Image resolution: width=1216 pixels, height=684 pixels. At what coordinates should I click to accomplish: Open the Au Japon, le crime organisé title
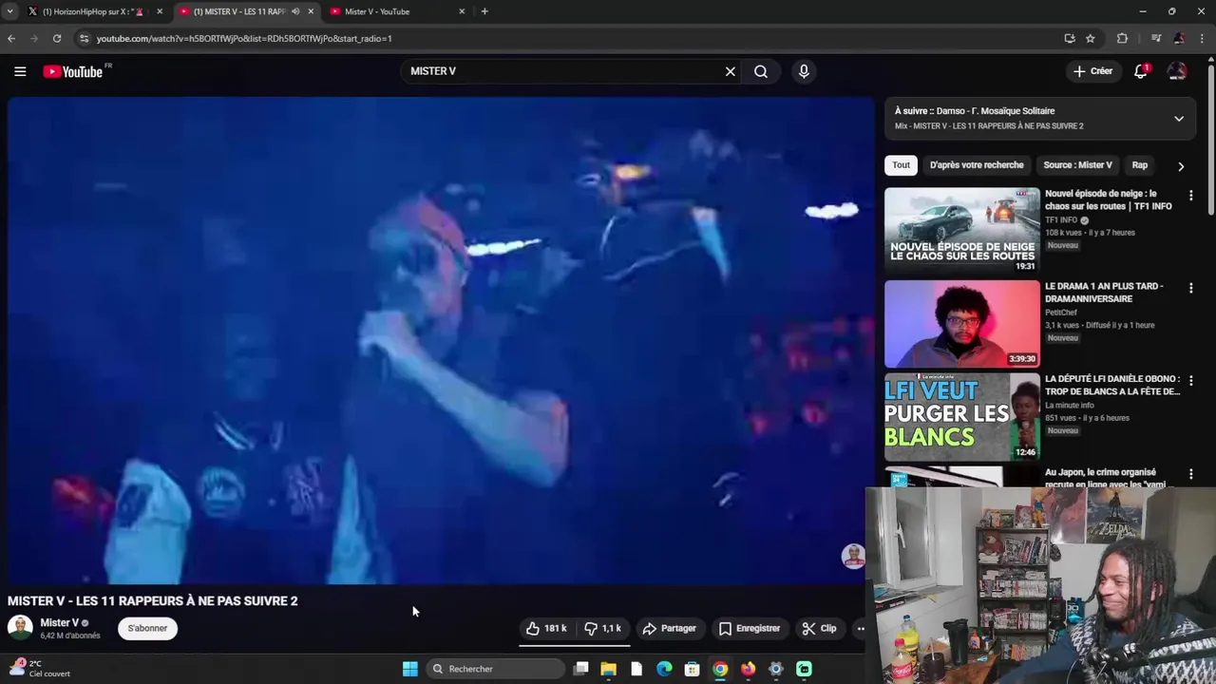point(1106,478)
